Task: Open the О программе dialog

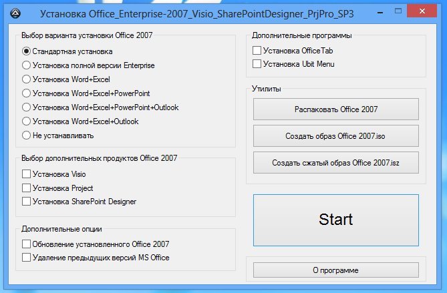Action: [336, 270]
